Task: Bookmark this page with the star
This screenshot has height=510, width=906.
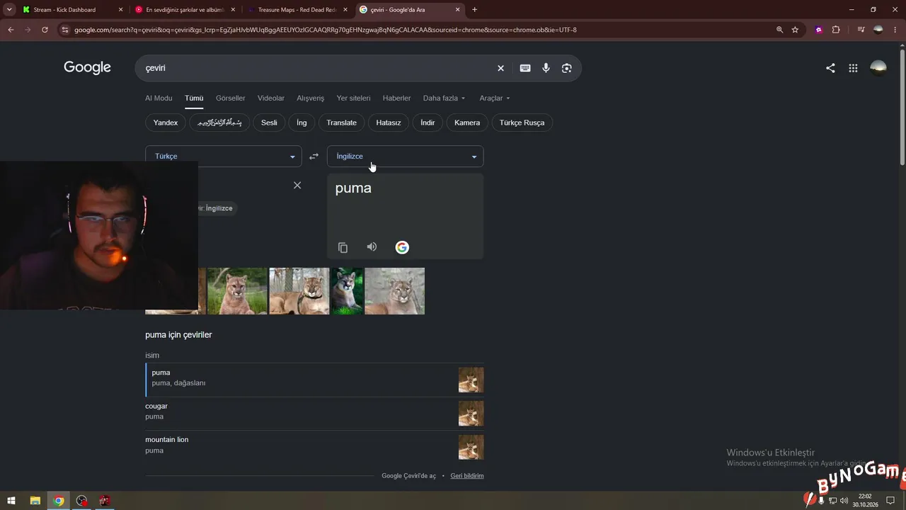Action: point(795,30)
